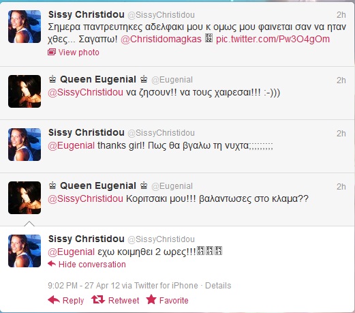Image resolution: width=355 pixels, height=313 pixels.
Task: Open Details of the selected tweet
Action: click(x=218, y=286)
